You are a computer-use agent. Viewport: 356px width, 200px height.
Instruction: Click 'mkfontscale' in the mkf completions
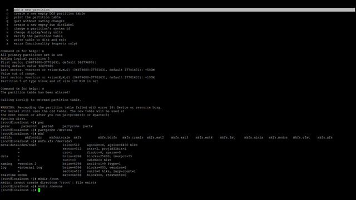pos(60,137)
